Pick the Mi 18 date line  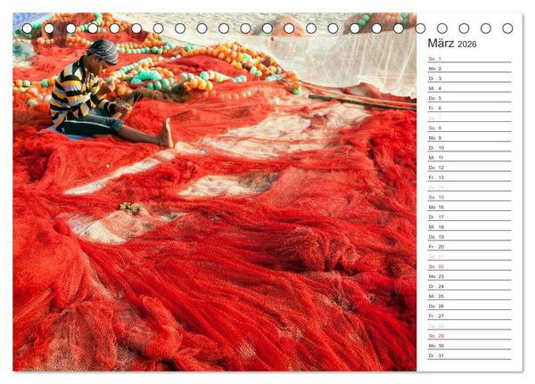tap(470, 227)
